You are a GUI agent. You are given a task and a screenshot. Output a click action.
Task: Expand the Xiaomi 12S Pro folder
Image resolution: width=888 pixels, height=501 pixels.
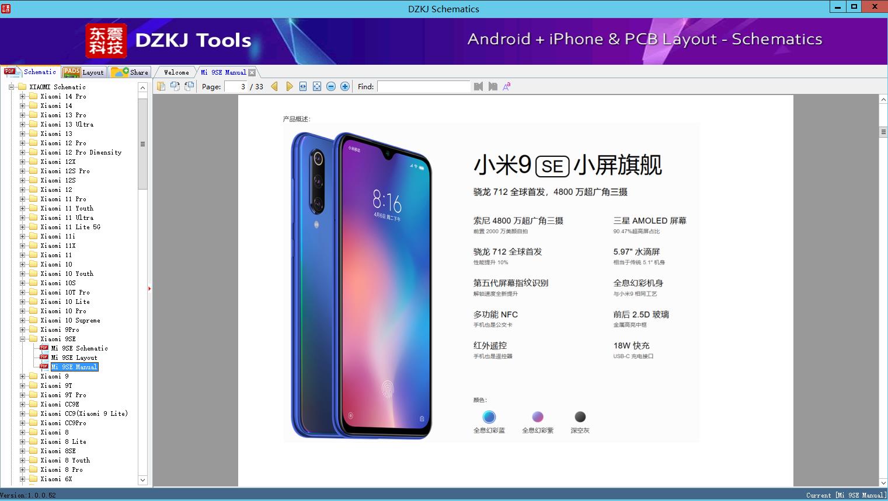coord(22,171)
